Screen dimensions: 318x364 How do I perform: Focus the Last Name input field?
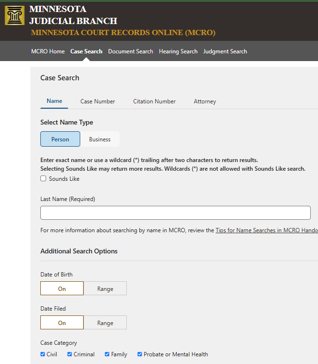(175, 213)
